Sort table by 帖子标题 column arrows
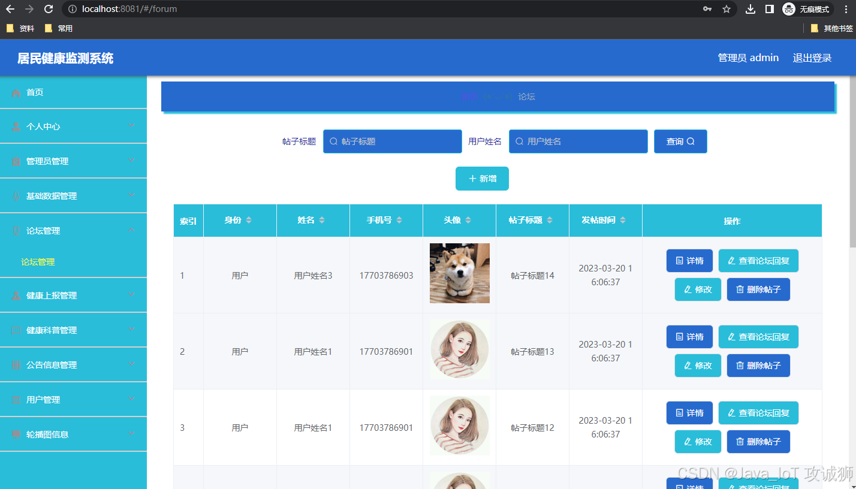 point(550,221)
